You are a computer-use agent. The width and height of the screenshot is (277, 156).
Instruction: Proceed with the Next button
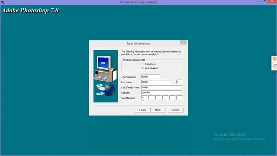[x=158, y=110]
